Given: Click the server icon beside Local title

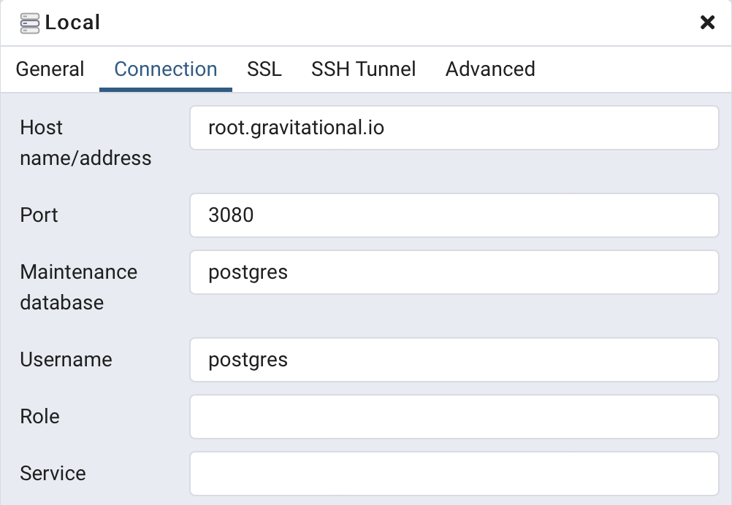Looking at the screenshot, I should tap(30, 23).
